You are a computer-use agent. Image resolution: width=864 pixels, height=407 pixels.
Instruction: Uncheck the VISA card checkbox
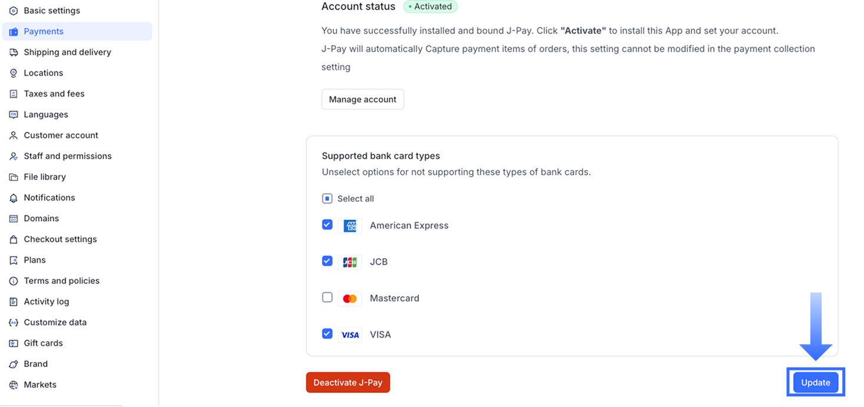tap(327, 334)
